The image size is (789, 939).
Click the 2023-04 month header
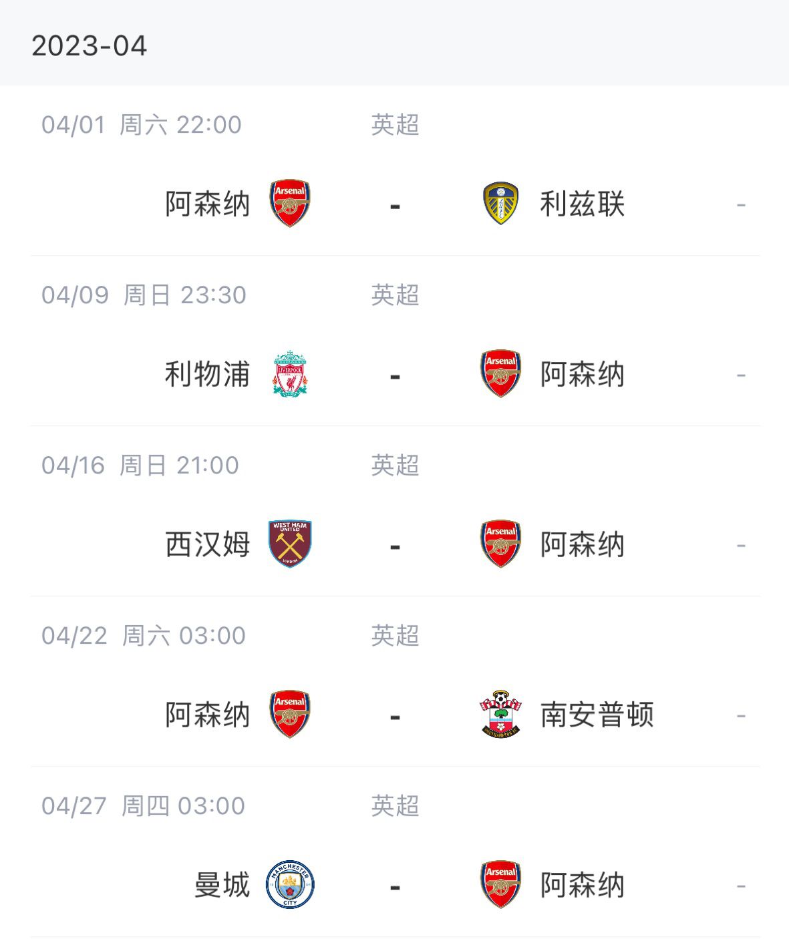(x=89, y=46)
